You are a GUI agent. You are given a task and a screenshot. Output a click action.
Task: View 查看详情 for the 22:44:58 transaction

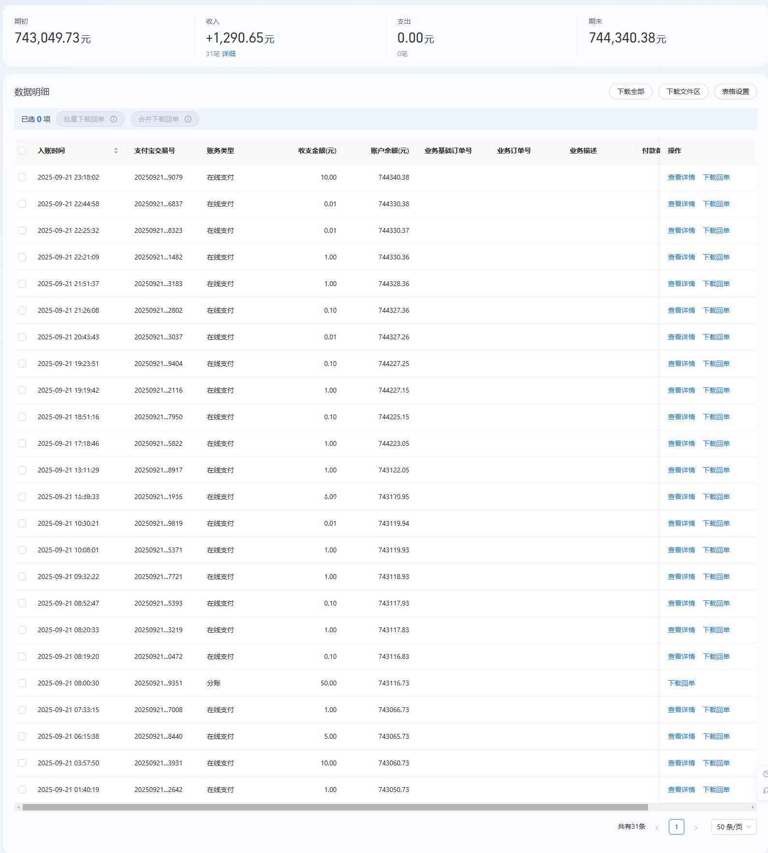coord(681,204)
